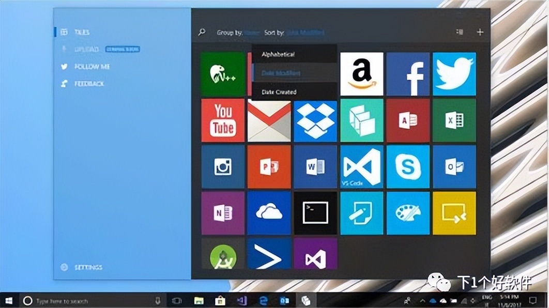This screenshot has height=308, width=549.
Task: Select Upload in the sidebar
Action: tap(86, 49)
